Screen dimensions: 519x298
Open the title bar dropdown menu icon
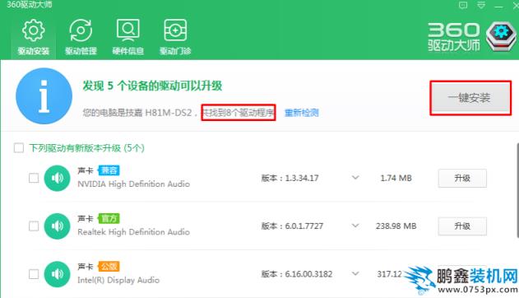tap(481, 5)
